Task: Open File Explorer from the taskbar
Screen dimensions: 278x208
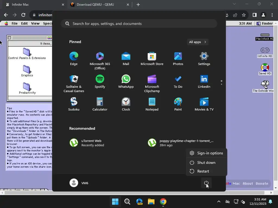Action: 151,201
